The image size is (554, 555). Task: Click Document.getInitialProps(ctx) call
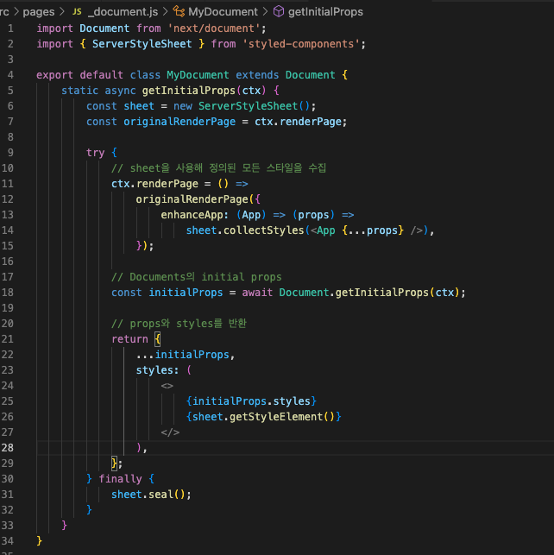(369, 293)
